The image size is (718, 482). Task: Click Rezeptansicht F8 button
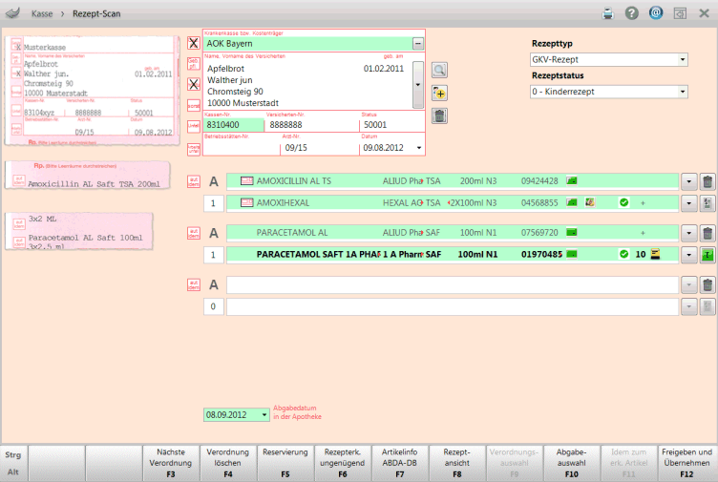pyautogui.click(x=457, y=463)
